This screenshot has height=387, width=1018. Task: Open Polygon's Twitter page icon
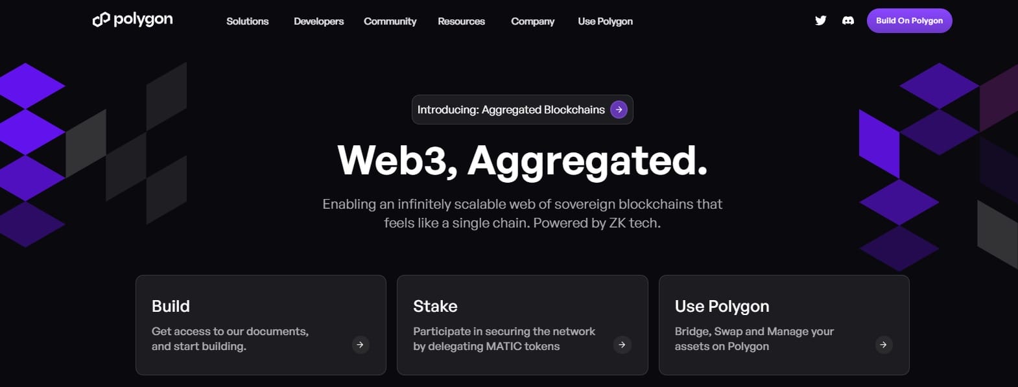click(820, 21)
